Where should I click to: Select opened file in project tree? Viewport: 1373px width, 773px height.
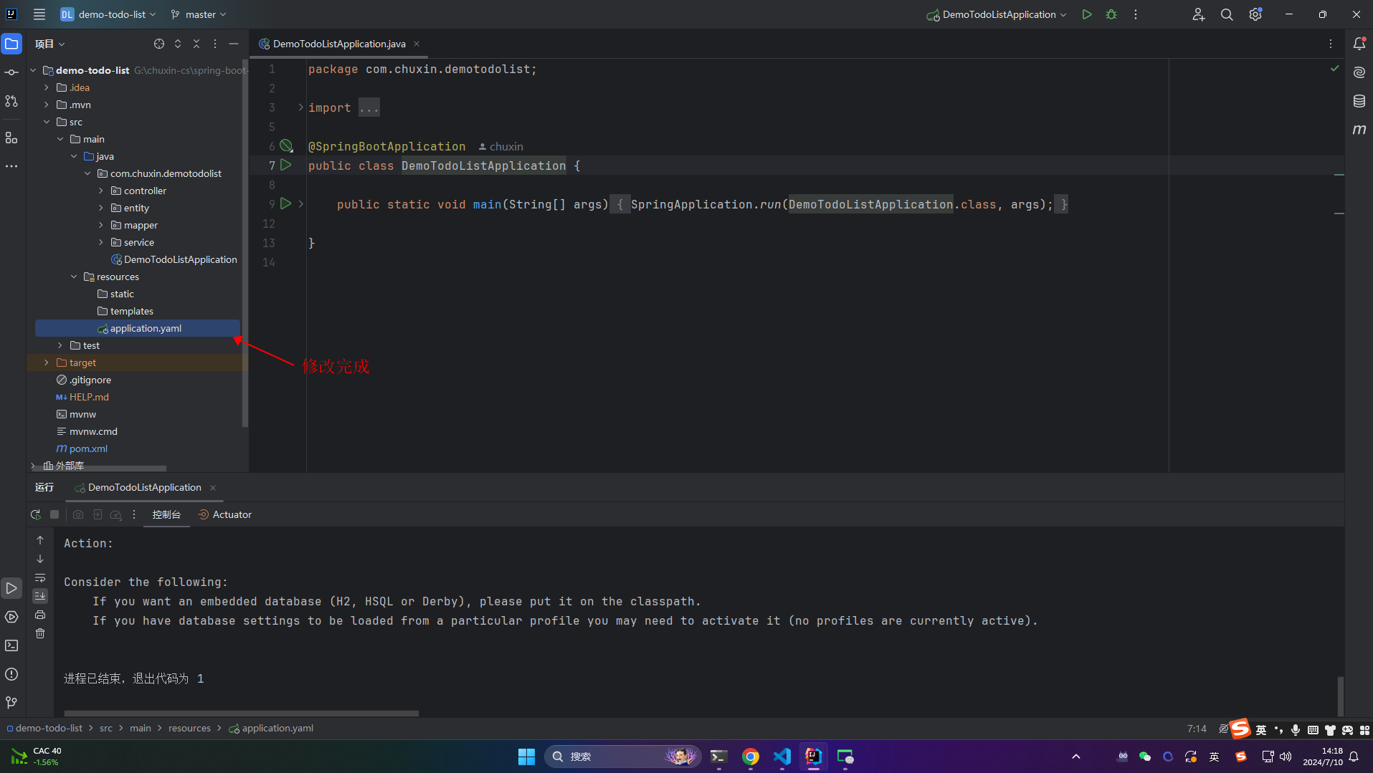(x=159, y=44)
